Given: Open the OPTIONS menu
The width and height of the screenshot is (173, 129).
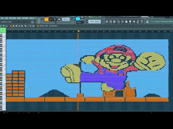Looking at the screenshot, I should tap(25, 18).
